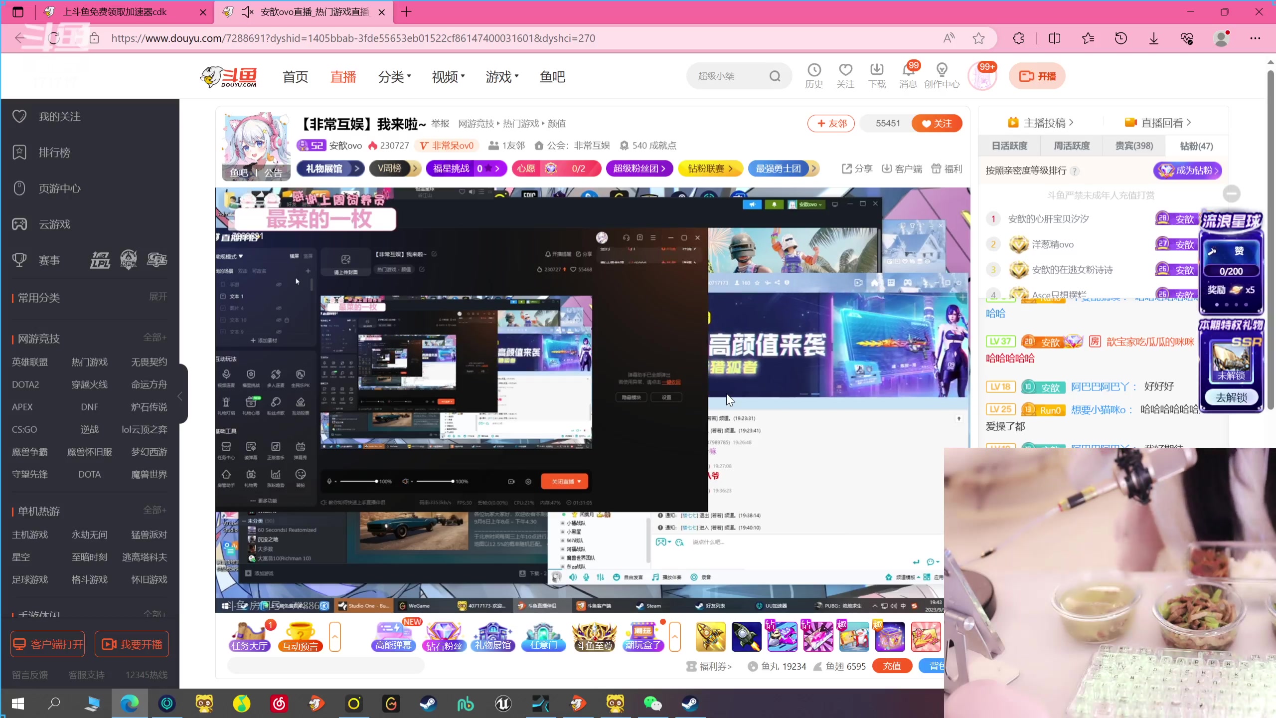This screenshot has height=718, width=1276.
Task: Open 福利券 coupon link
Action: pos(710,666)
